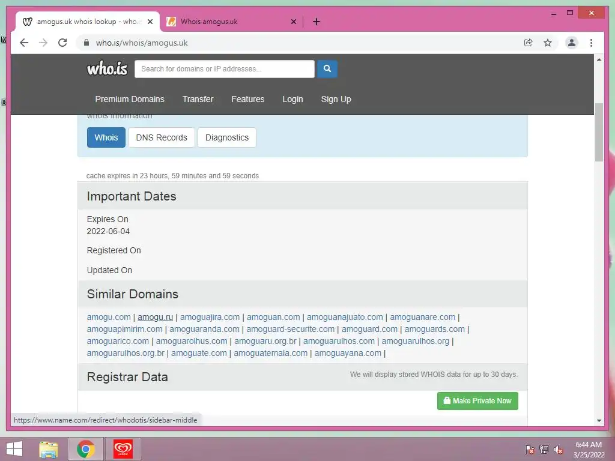
Task: Select the Whois tab button
Action: pos(106,137)
